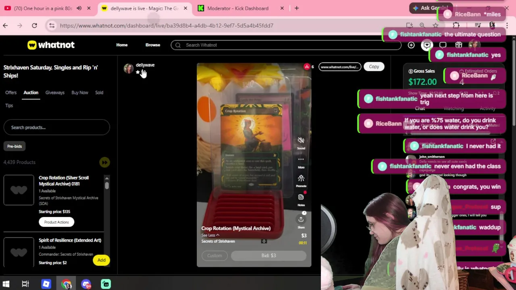Focus the Search products field
516x290 pixels.
click(x=56, y=127)
